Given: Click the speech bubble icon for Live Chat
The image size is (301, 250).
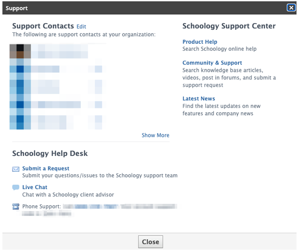Looking at the screenshot, I should coord(15,187).
